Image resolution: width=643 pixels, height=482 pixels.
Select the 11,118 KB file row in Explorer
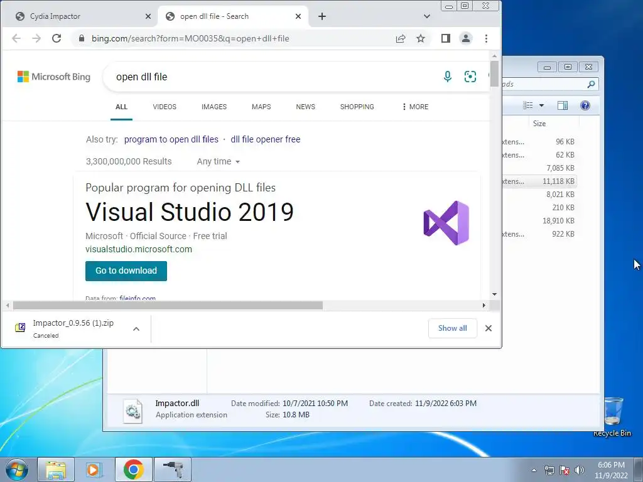tap(539, 181)
